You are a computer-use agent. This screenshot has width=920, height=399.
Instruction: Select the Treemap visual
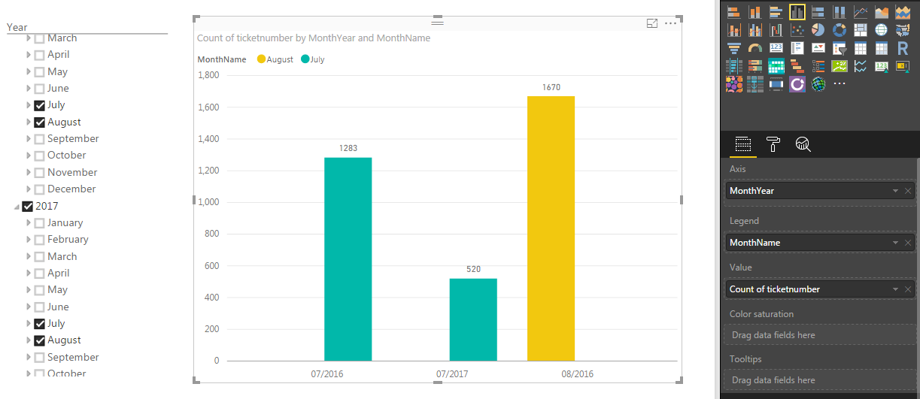(x=861, y=30)
